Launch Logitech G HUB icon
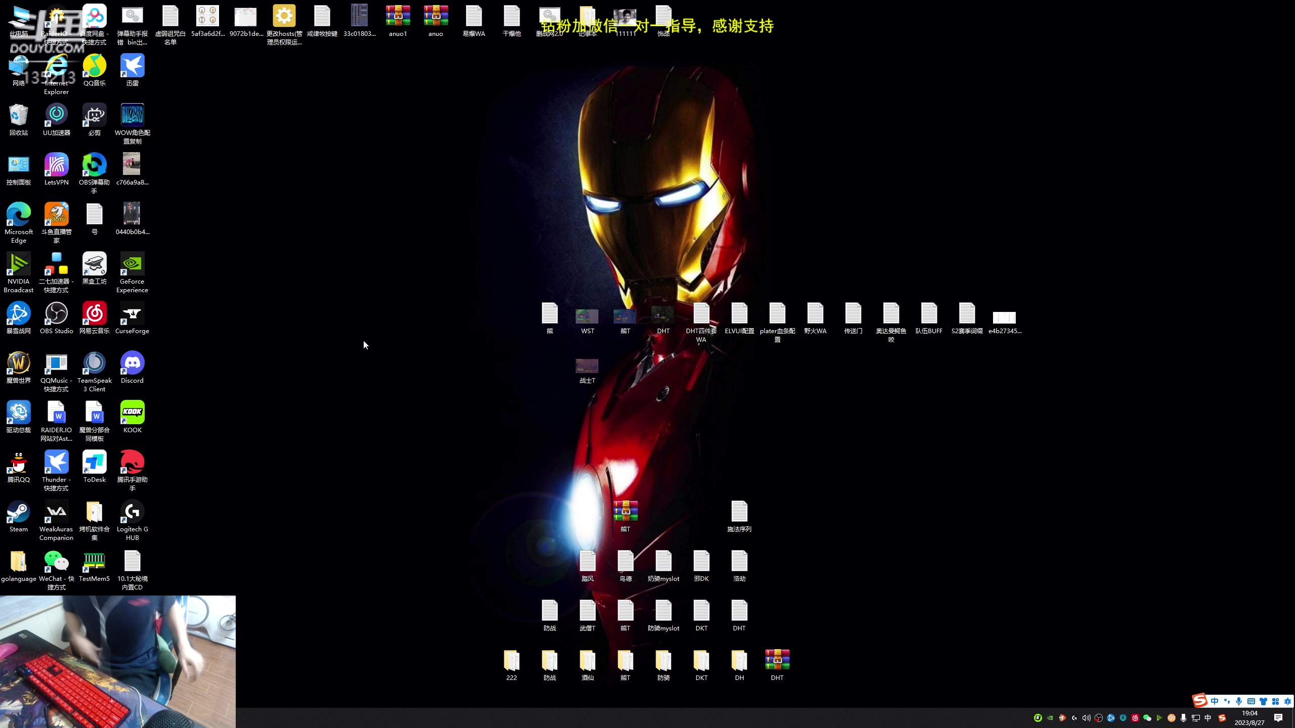This screenshot has height=728, width=1295. [x=132, y=521]
